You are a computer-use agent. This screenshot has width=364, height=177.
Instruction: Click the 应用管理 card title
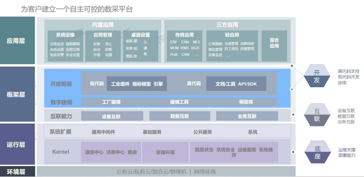[103, 35]
